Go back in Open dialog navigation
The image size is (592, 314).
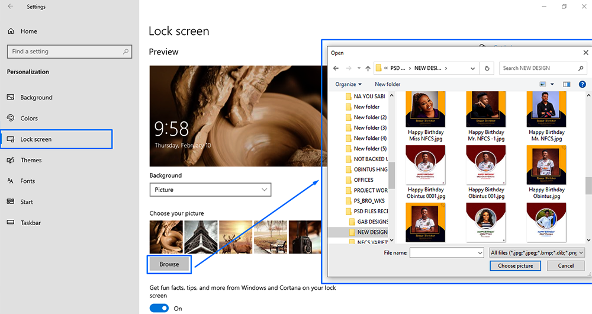coord(336,68)
